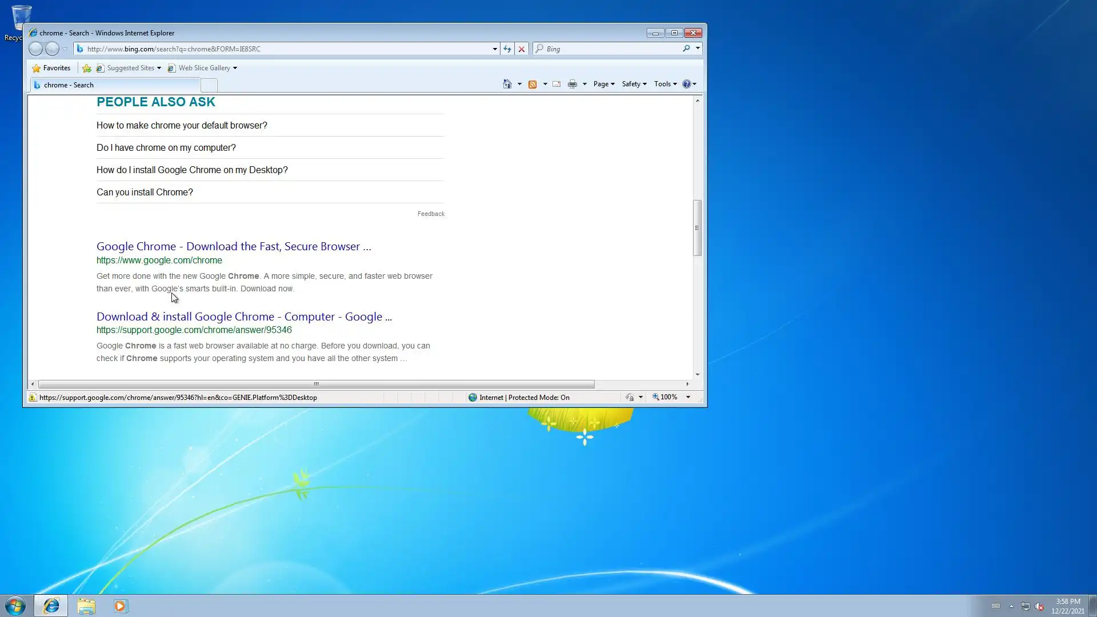This screenshot has height=617, width=1097.
Task: Expand the Suggested Sites dropdown
Action: [x=159, y=68]
